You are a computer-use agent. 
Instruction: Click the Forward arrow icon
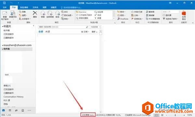(x=57, y=13)
